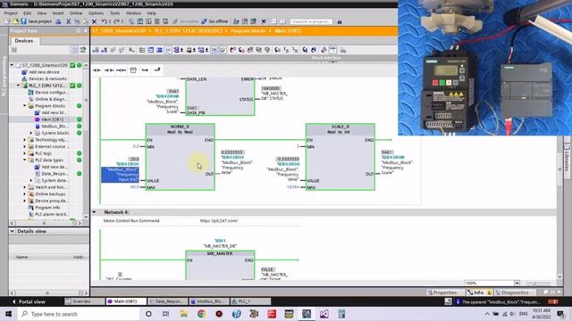Insert a normally closed contact
Viewport: 572px width, 321px height.
click(x=109, y=70)
